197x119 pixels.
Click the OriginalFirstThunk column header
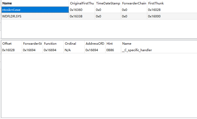pyautogui.click(x=82, y=3)
